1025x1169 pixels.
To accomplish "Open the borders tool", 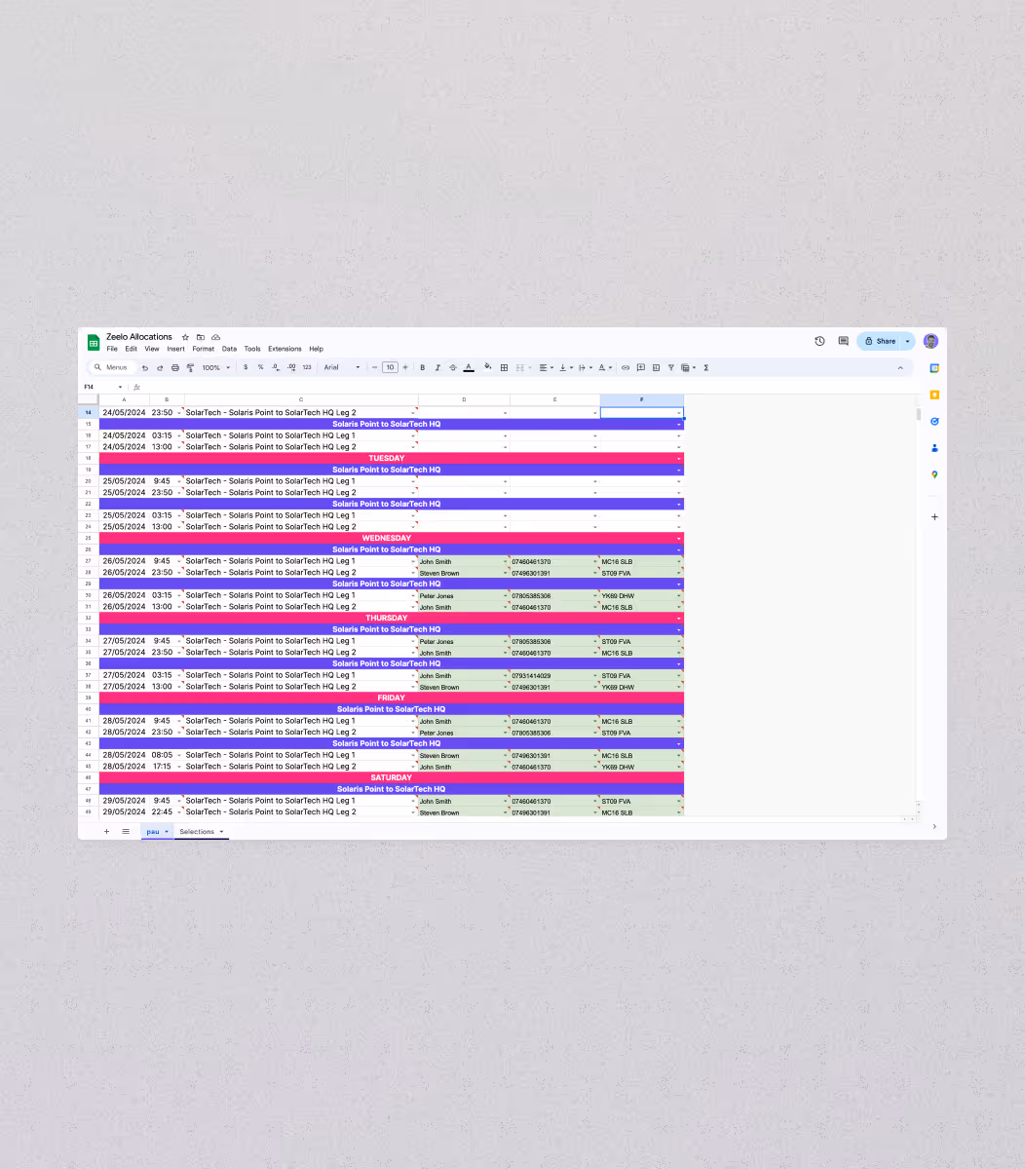I will (x=504, y=367).
